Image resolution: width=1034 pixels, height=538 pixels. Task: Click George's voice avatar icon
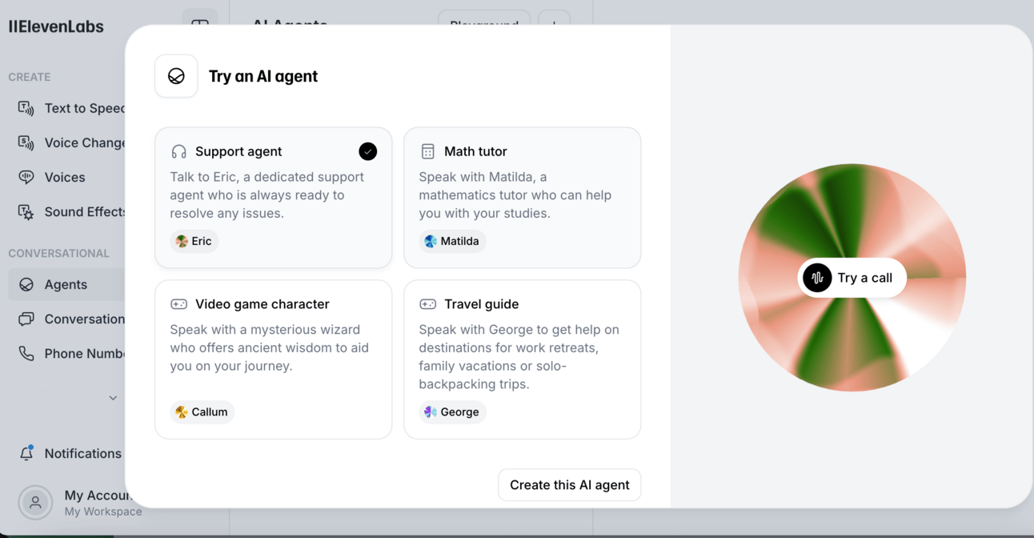[431, 412]
